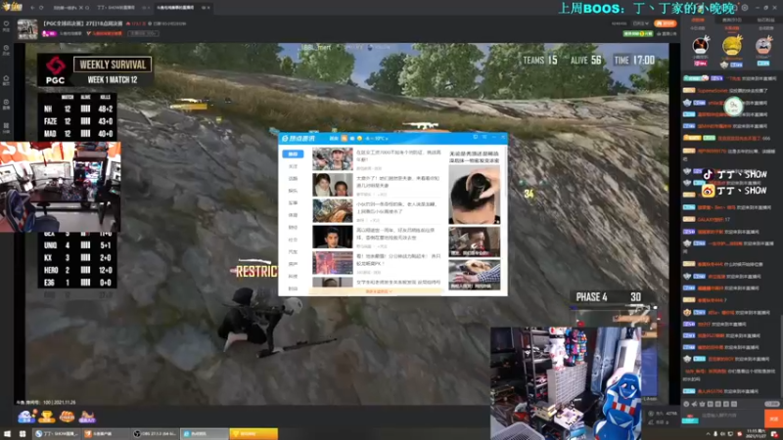Switch to the news app taskbar button
783x440 pixels.
click(205, 434)
